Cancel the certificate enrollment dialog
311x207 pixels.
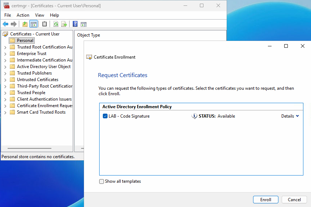(x=294, y=199)
